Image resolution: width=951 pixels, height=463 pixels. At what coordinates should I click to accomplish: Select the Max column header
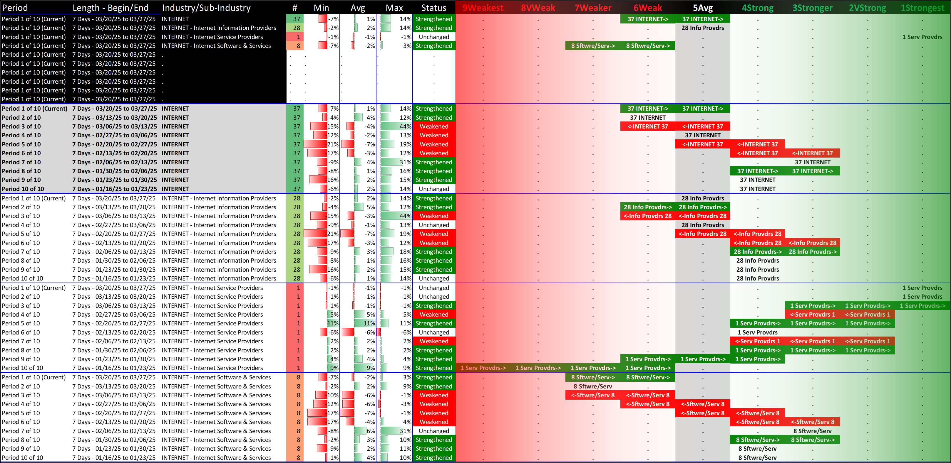[x=394, y=8]
